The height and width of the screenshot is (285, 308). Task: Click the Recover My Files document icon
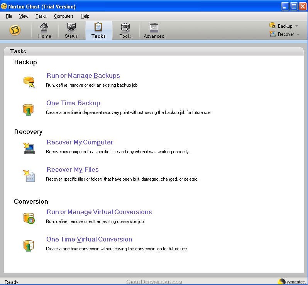29,176
